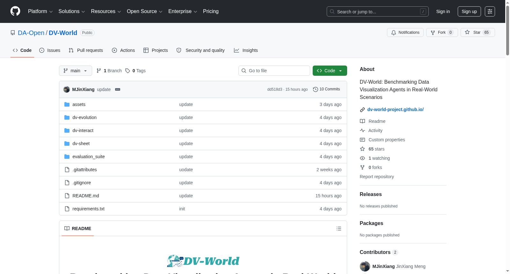Select the README tab heading
Image resolution: width=510 pixels, height=274 pixels.
pos(78,228)
